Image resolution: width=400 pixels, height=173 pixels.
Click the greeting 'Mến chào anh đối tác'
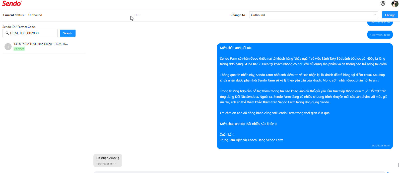coord(236,48)
